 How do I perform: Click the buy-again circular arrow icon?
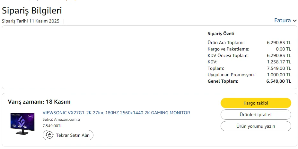coord(49,135)
